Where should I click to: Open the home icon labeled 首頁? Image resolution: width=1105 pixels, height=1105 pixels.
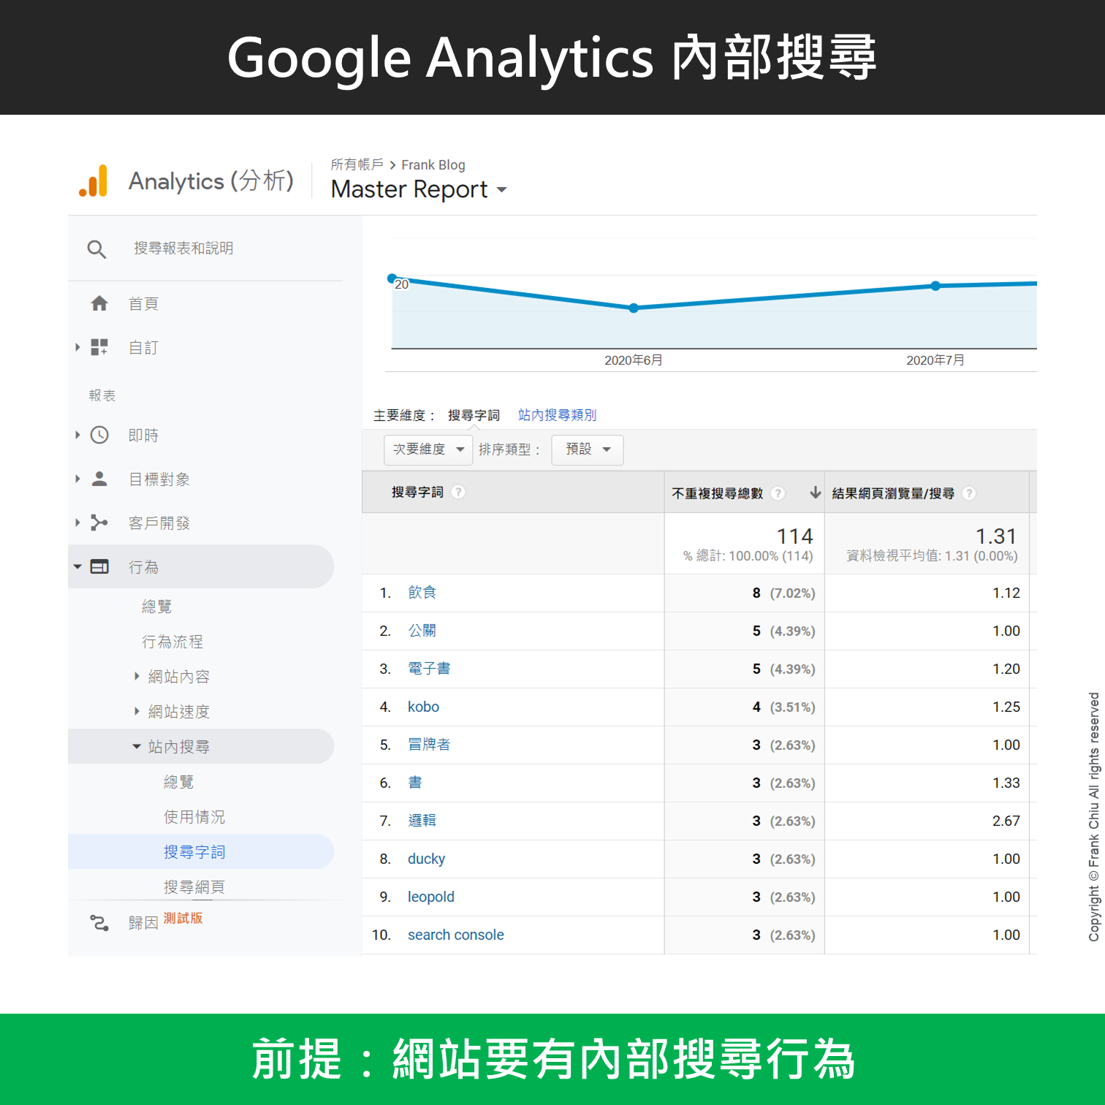99,303
